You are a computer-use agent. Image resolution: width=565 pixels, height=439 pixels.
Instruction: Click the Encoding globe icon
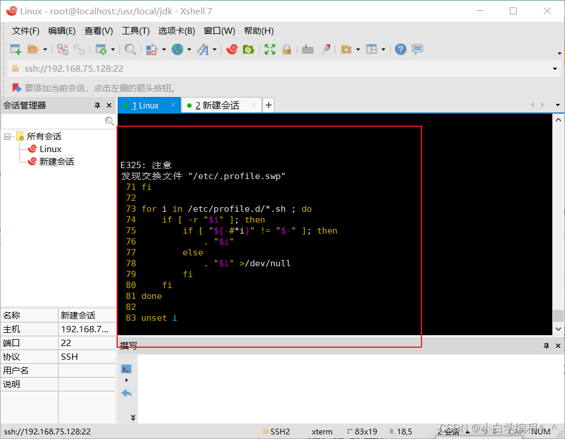click(177, 49)
